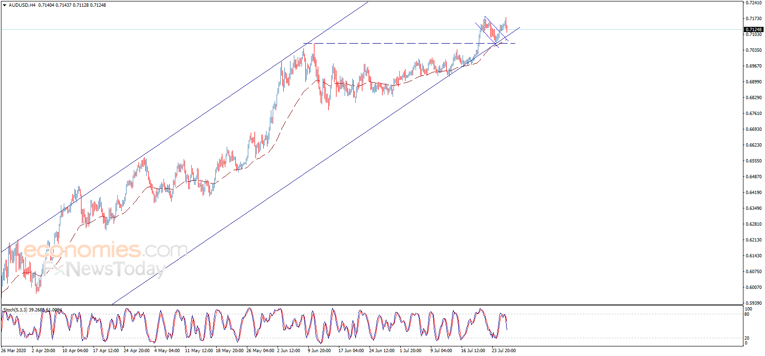This screenshot has width=765, height=356.
Task: Click price axis label 0.60070
Action: 754,287
